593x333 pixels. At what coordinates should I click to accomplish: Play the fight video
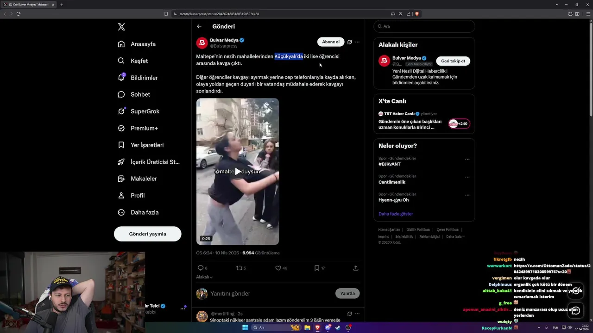point(238,172)
